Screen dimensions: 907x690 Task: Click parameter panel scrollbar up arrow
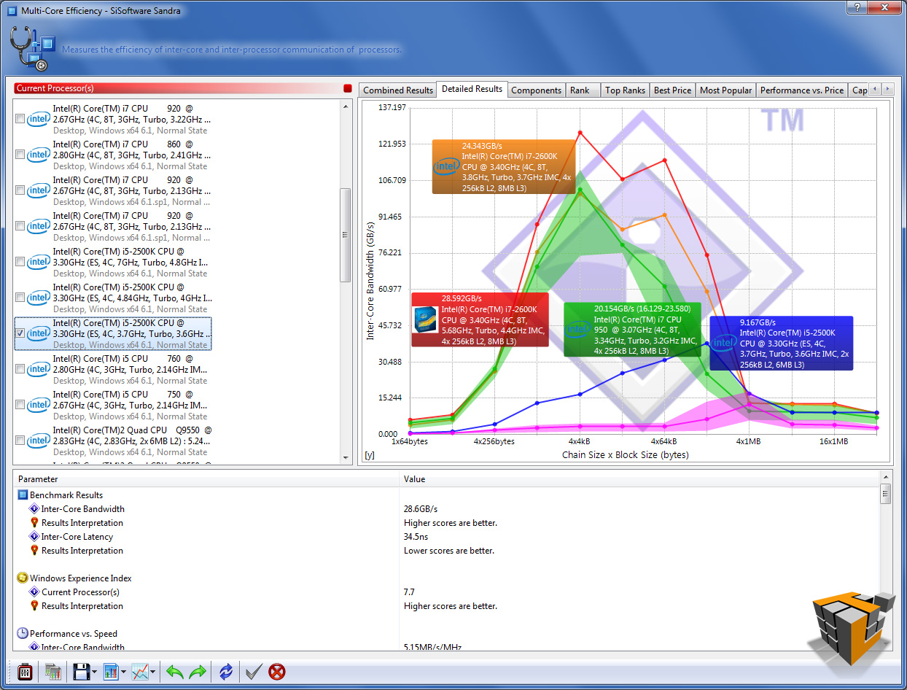885,478
